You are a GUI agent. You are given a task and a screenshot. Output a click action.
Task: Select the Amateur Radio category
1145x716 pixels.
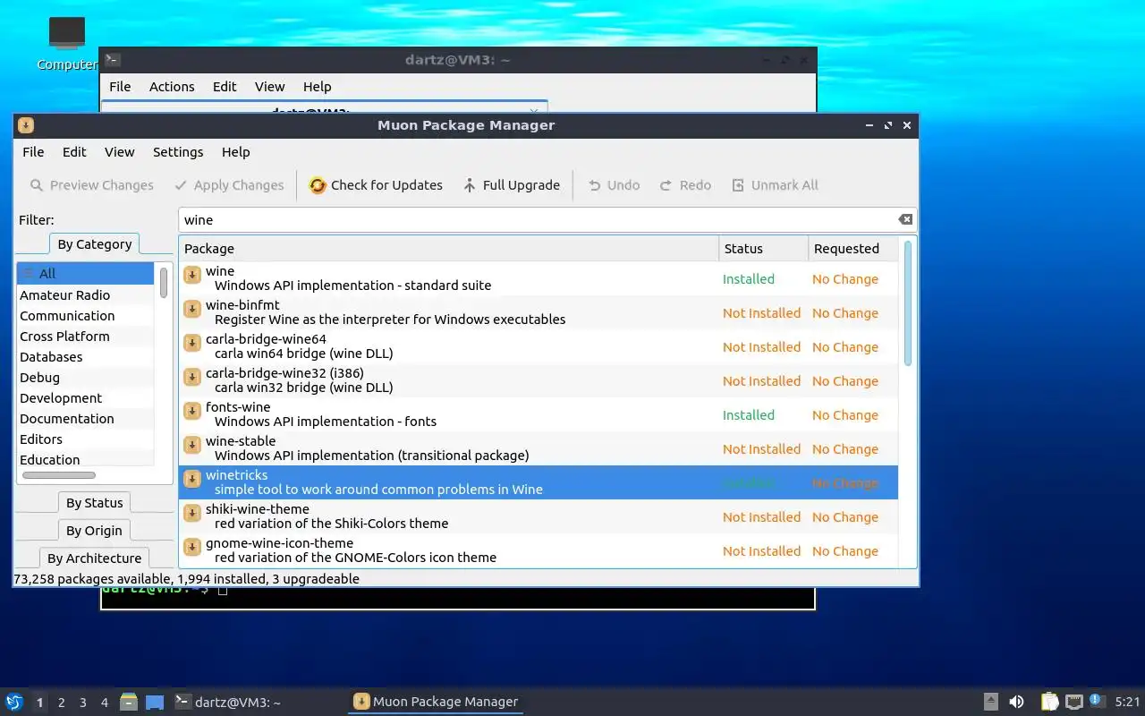(x=85, y=295)
